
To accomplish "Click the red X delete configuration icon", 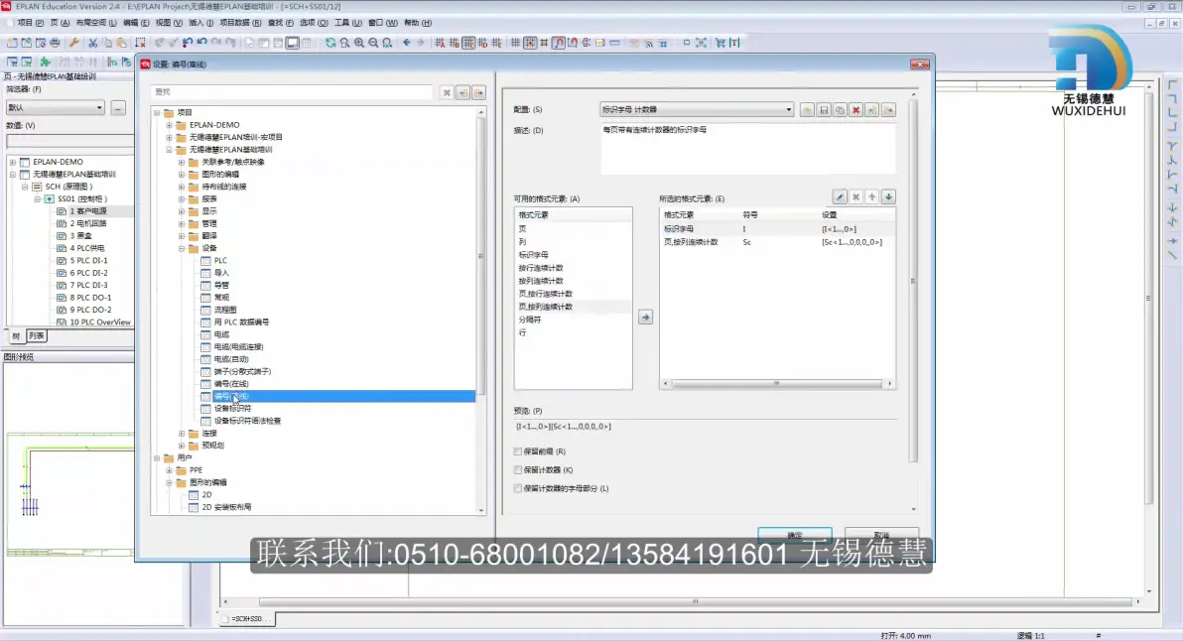I will (x=855, y=110).
